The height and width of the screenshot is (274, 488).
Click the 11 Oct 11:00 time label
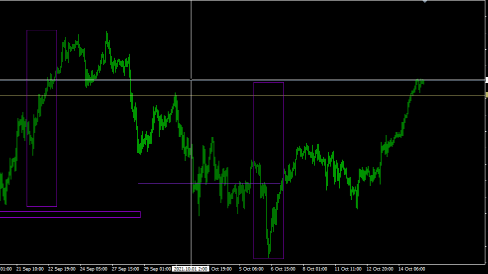point(348,269)
